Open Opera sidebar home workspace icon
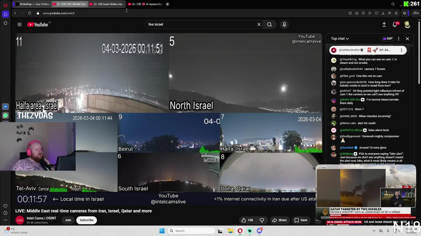 click(x=5, y=14)
